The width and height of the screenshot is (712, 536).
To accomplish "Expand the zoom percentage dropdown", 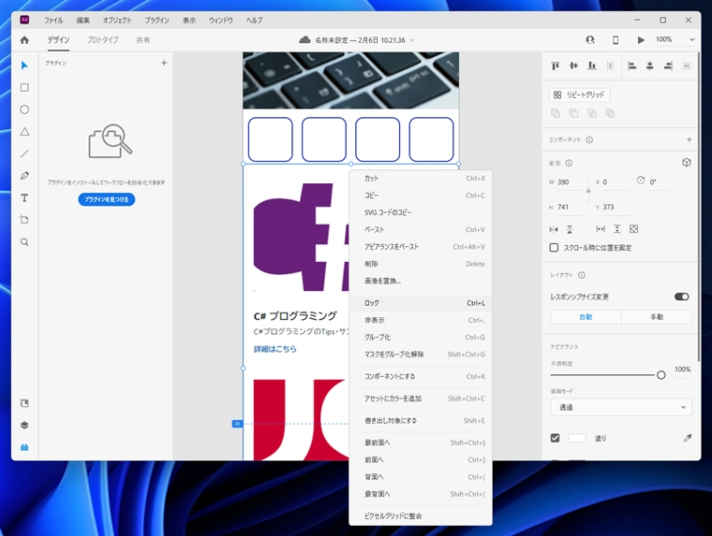I will 691,40.
